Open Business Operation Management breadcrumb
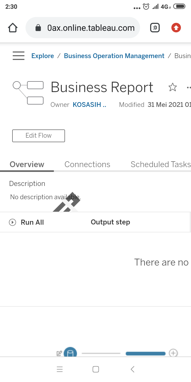 pos(114,56)
